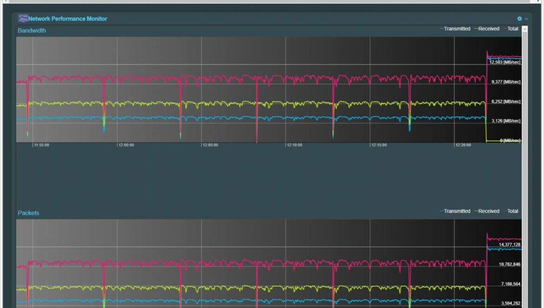Click the 11:55:00 time axis label
Viewport: 544px width, 308px height.
(x=42, y=145)
